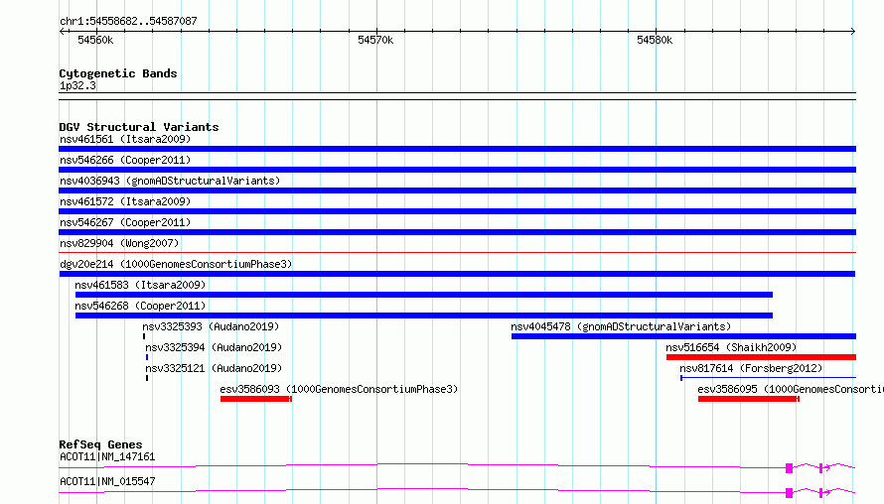This screenshot has height=504, width=884.
Task: Click the right arrow of the ruler
Action: (853, 32)
